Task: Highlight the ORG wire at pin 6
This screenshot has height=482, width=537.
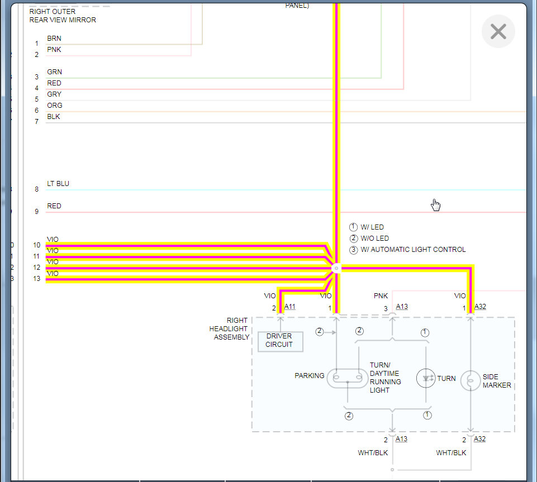Action: [286, 112]
